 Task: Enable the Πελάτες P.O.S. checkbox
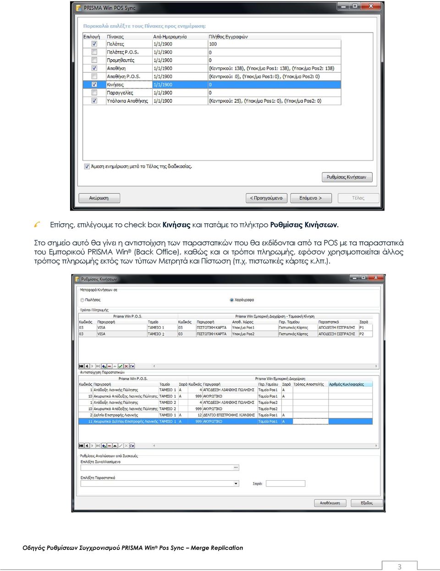tap(94, 52)
